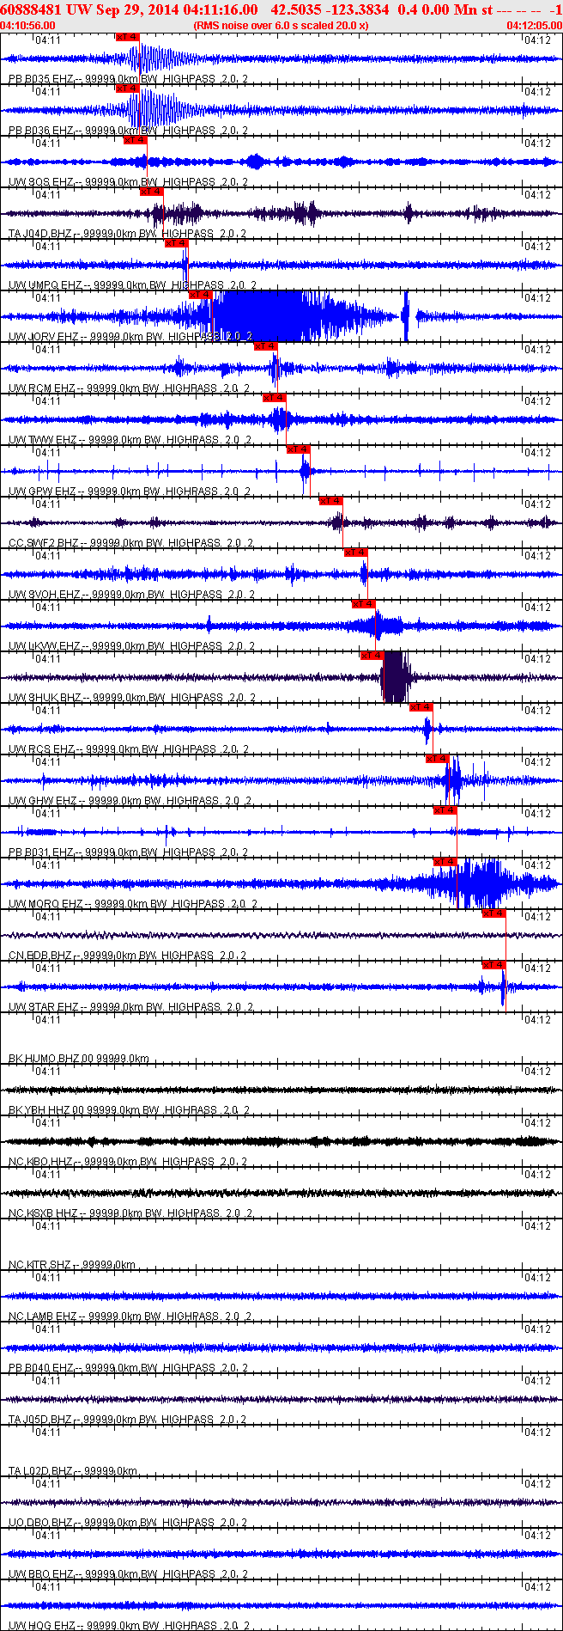Viewport: 563px width, 1631px height.
Task: Click the UW RCS EHZ station label
Action: click(x=130, y=749)
